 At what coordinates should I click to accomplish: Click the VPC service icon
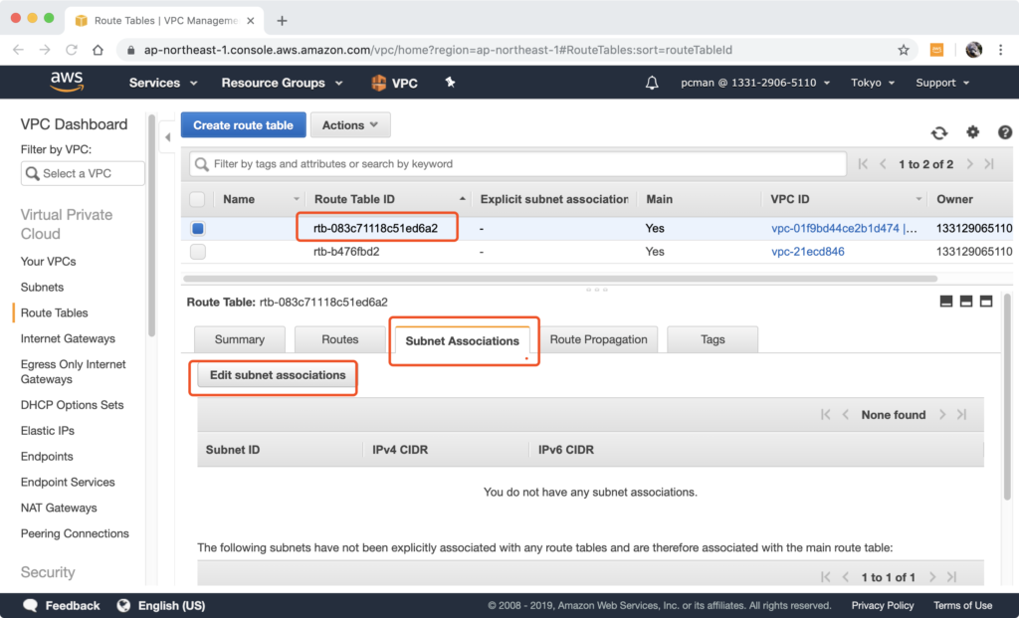click(x=378, y=83)
